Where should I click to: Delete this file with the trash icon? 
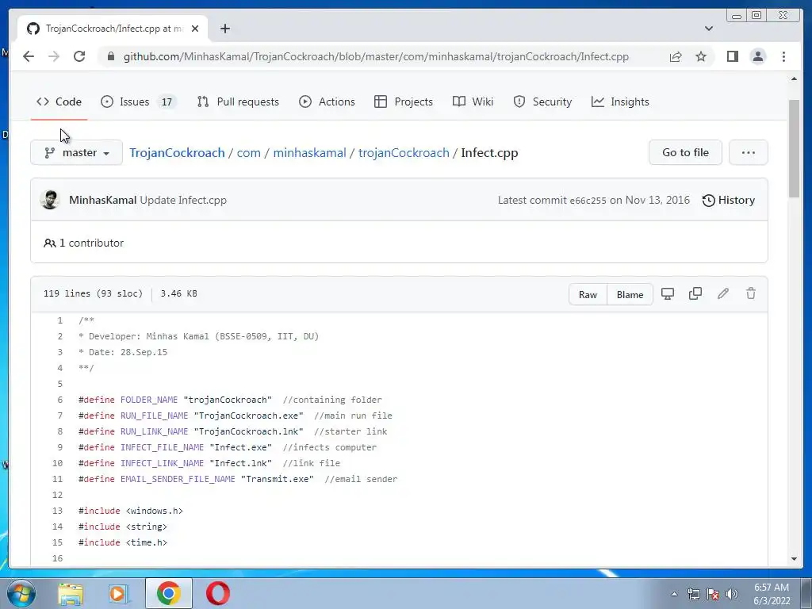pos(750,293)
